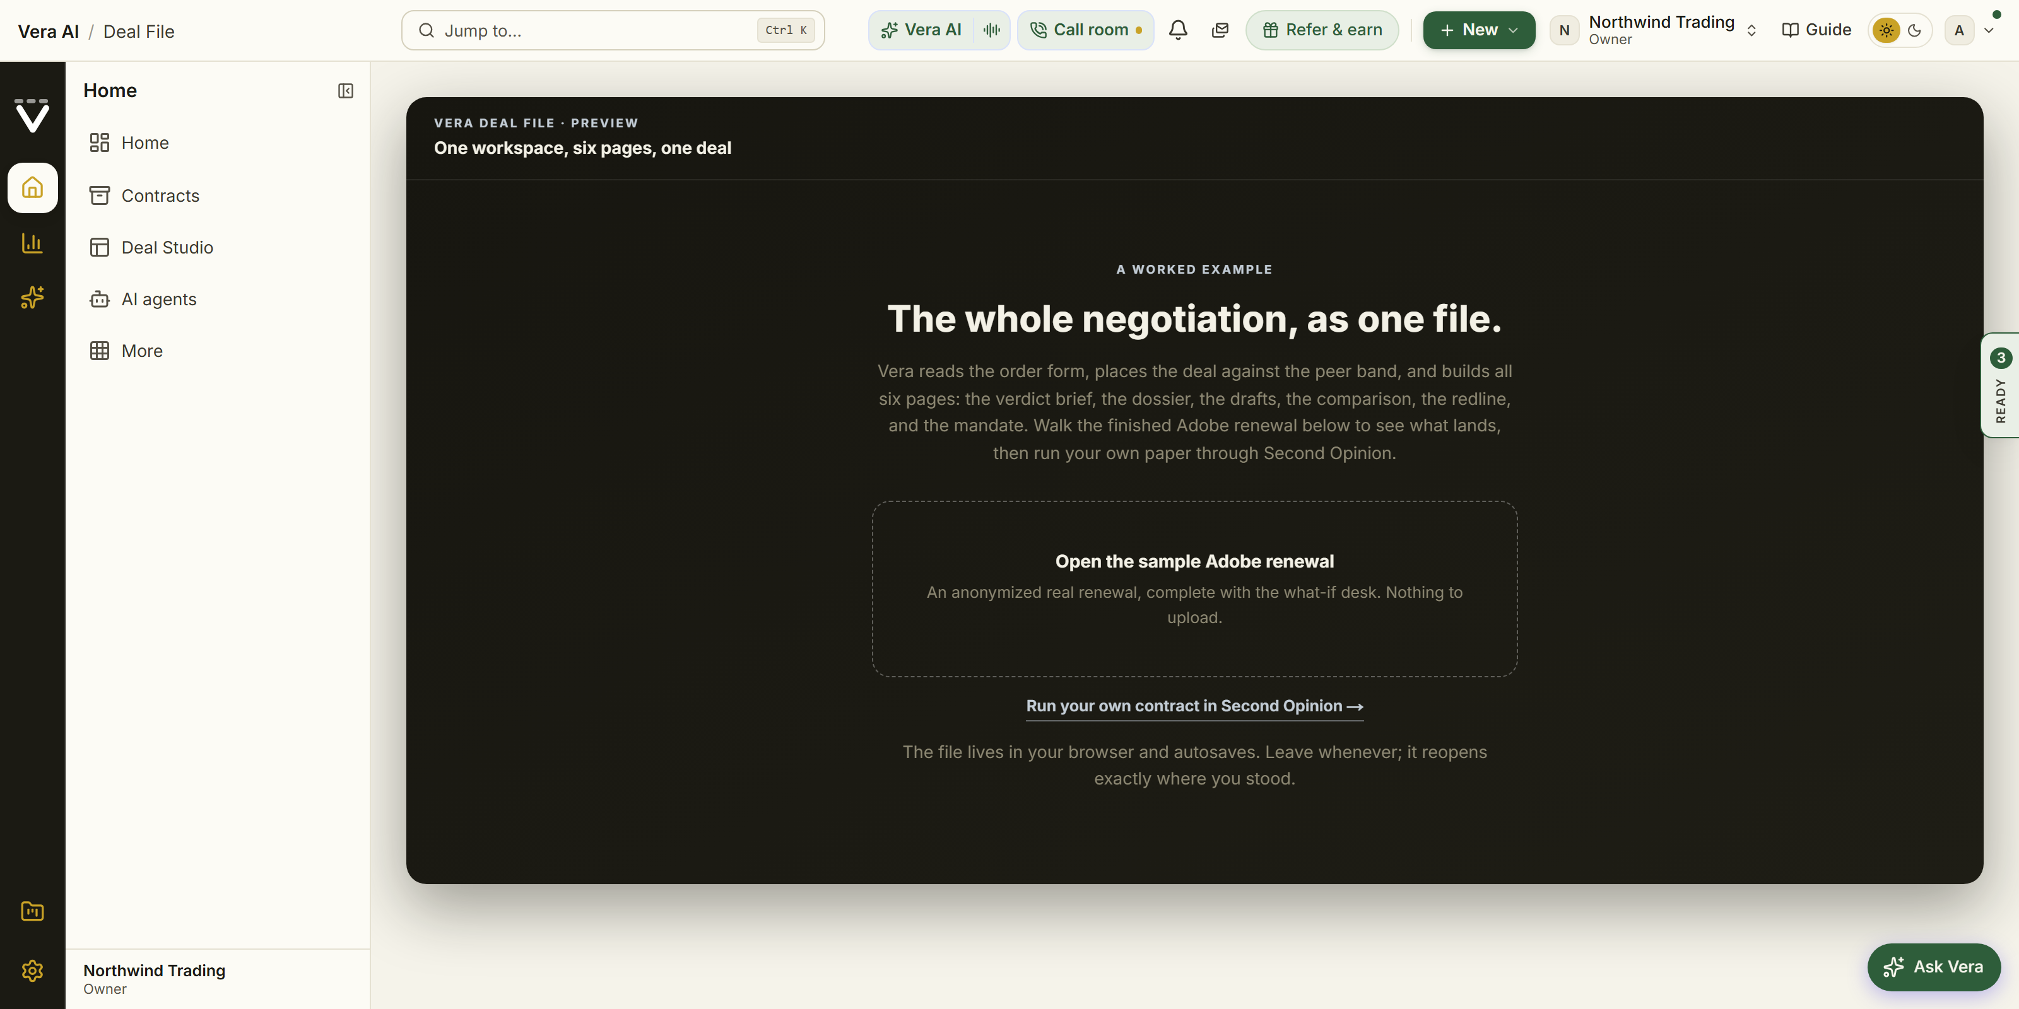Expand the READY side tab with badge 3
Screen dimensions: 2019x1009
pyautogui.click(x=2000, y=385)
